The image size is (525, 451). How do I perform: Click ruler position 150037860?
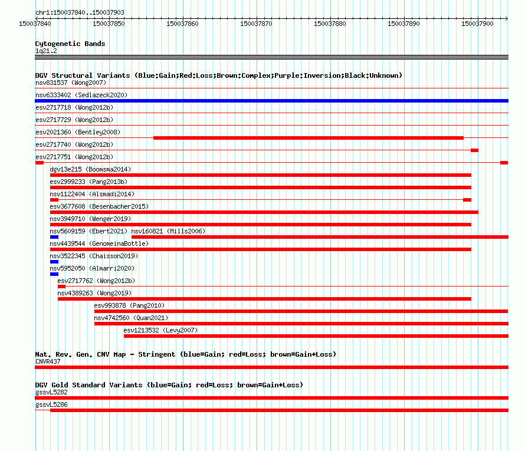182,24
